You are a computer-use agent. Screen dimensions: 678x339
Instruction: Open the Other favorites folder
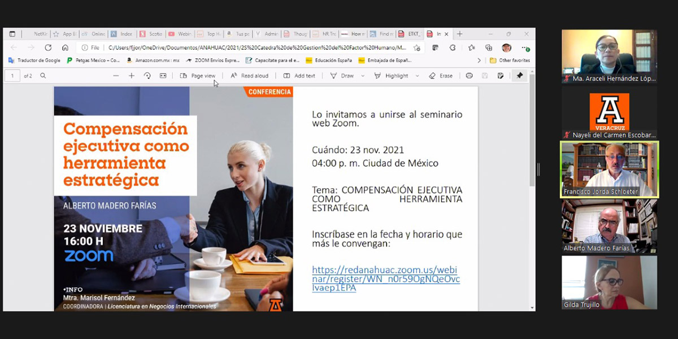click(x=510, y=60)
